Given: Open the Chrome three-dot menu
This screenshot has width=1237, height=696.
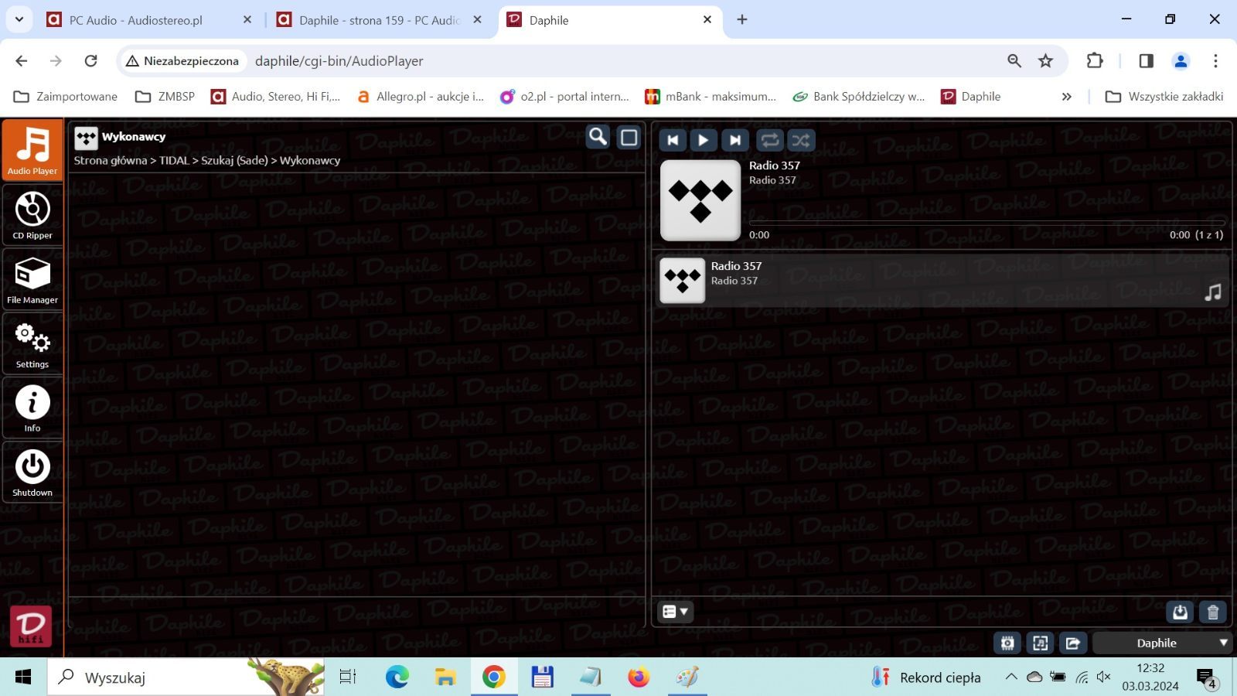Looking at the screenshot, I should (1215, 60).
